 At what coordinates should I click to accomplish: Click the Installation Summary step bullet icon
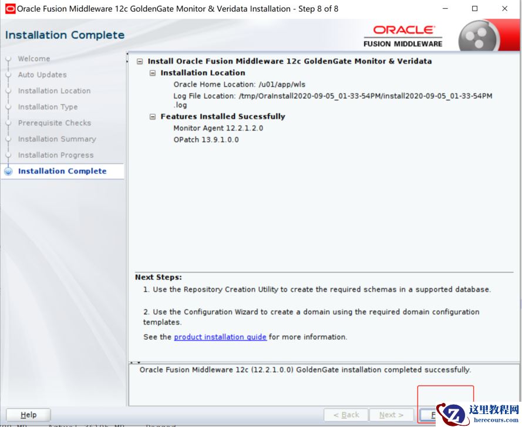coord(8,139)
